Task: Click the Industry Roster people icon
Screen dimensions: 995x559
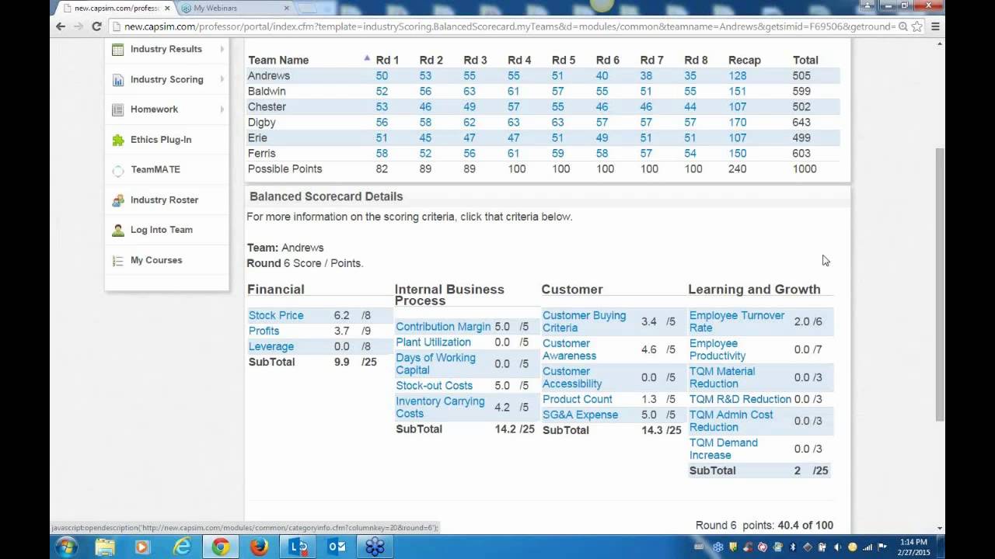Action: [118, 200]
